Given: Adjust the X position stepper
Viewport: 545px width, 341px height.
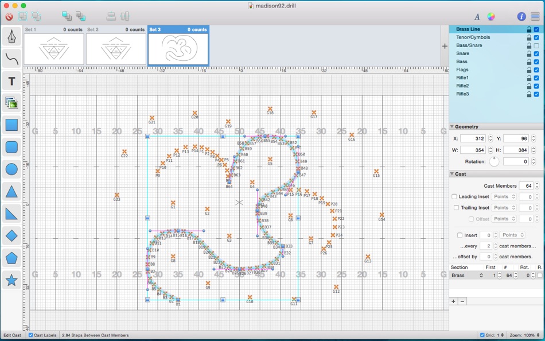Looking at the screenshot, I should [490, 138].
